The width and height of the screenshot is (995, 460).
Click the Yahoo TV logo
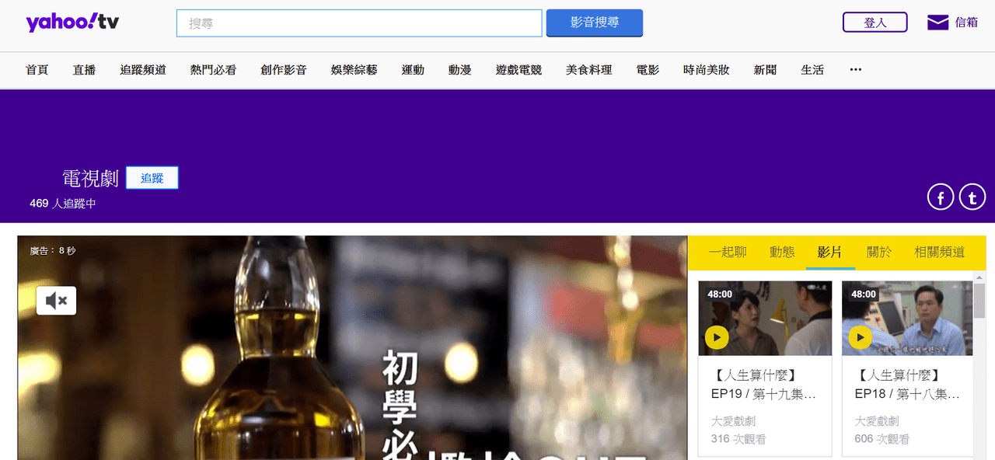[72, 22]
